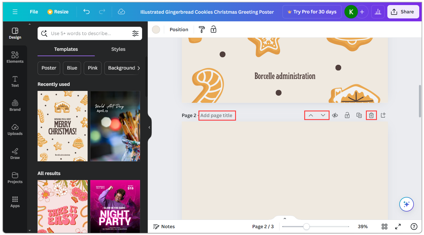Collapse the sidebar panel with its arrow
This screenshot has width=424, height=235.
[149, 127]
